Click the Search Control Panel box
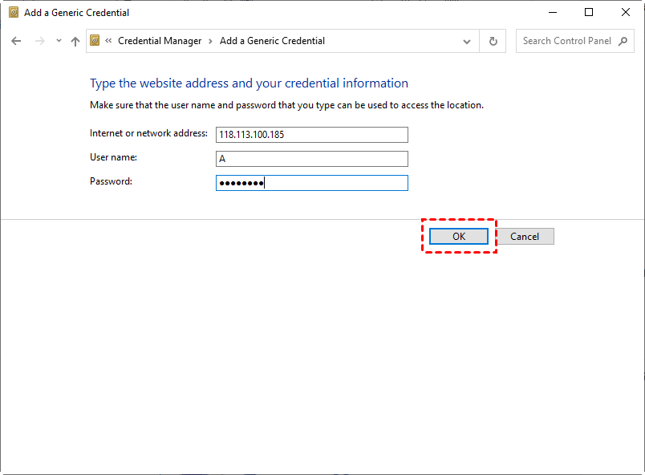This screenshot has height=475, width=645. 566,41
